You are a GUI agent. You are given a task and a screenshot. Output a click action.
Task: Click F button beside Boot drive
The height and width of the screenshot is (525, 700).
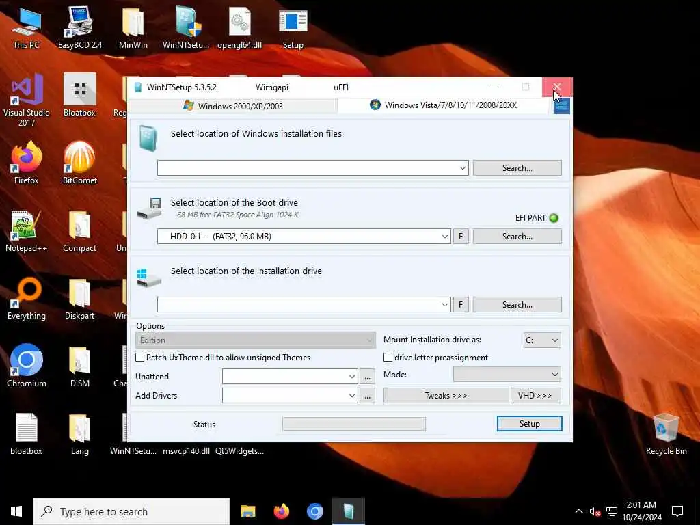click(x=461, y=236)
